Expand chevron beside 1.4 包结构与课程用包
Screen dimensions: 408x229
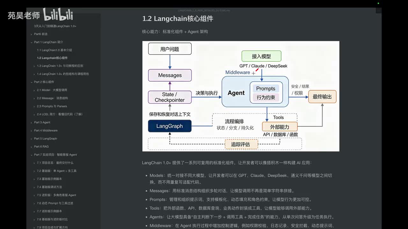click(x=34, y=74)
